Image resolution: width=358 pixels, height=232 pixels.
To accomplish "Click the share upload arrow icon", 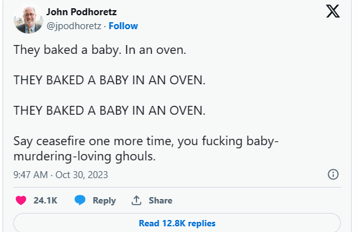I will click(x=136, y=200).
